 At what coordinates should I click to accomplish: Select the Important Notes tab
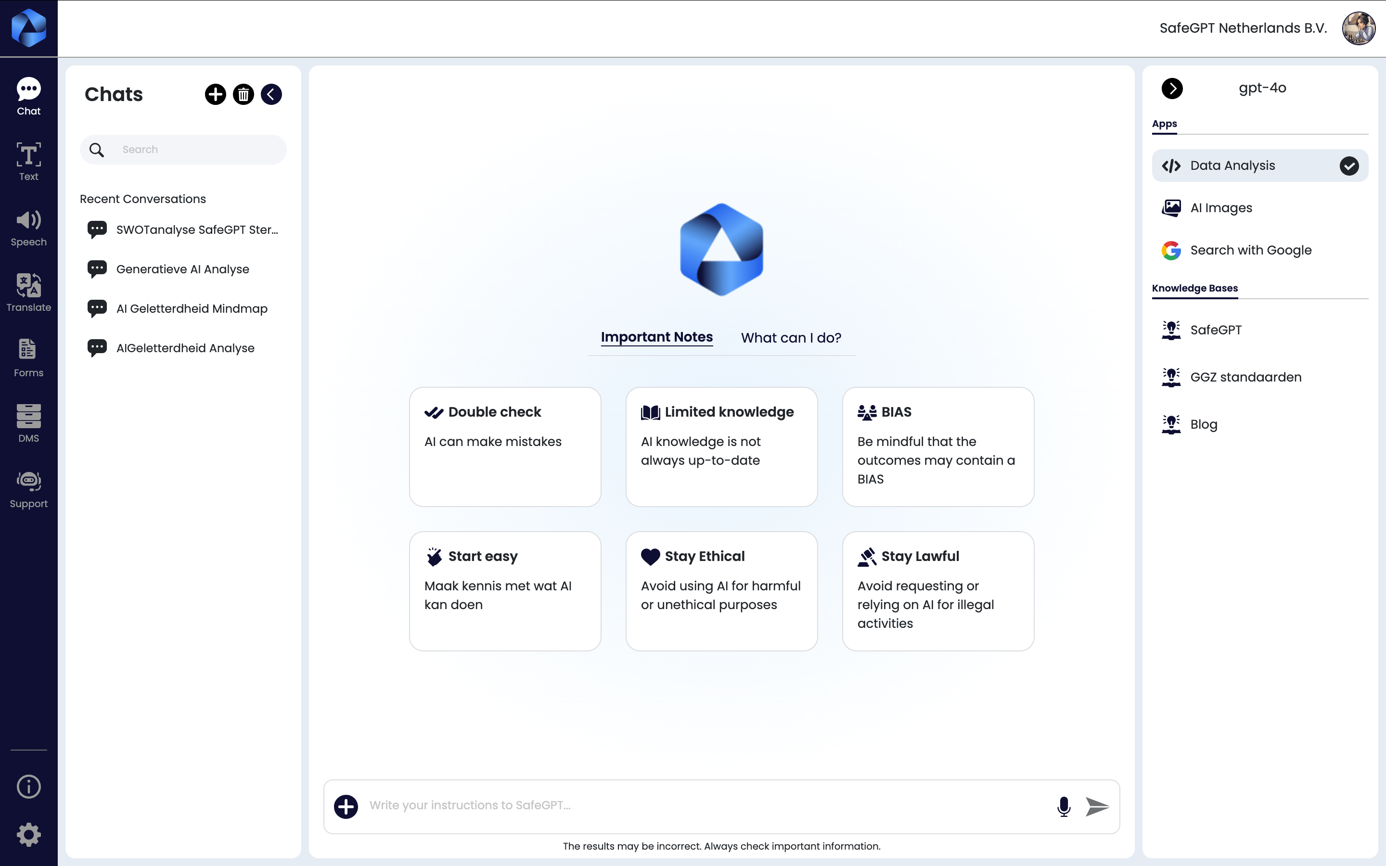click(656, 337)
